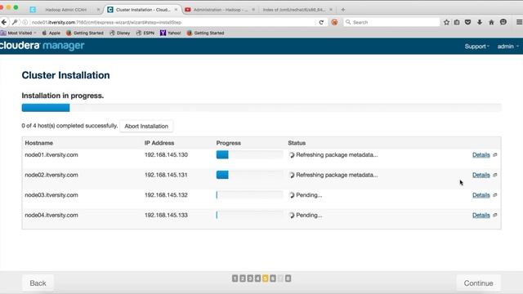The height and width of the screenshot is (294, 523).
Task: Open the Disney bookmark
Action: point(120,33)
